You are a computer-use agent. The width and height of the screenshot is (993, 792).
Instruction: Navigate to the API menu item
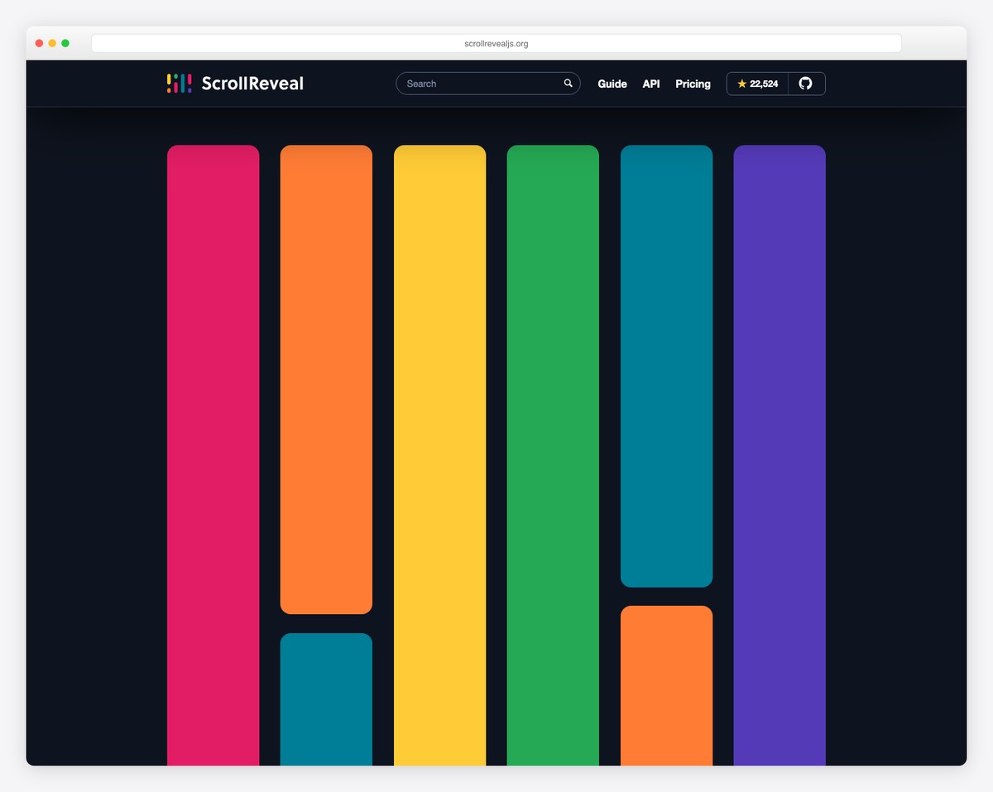coord(651,84)
